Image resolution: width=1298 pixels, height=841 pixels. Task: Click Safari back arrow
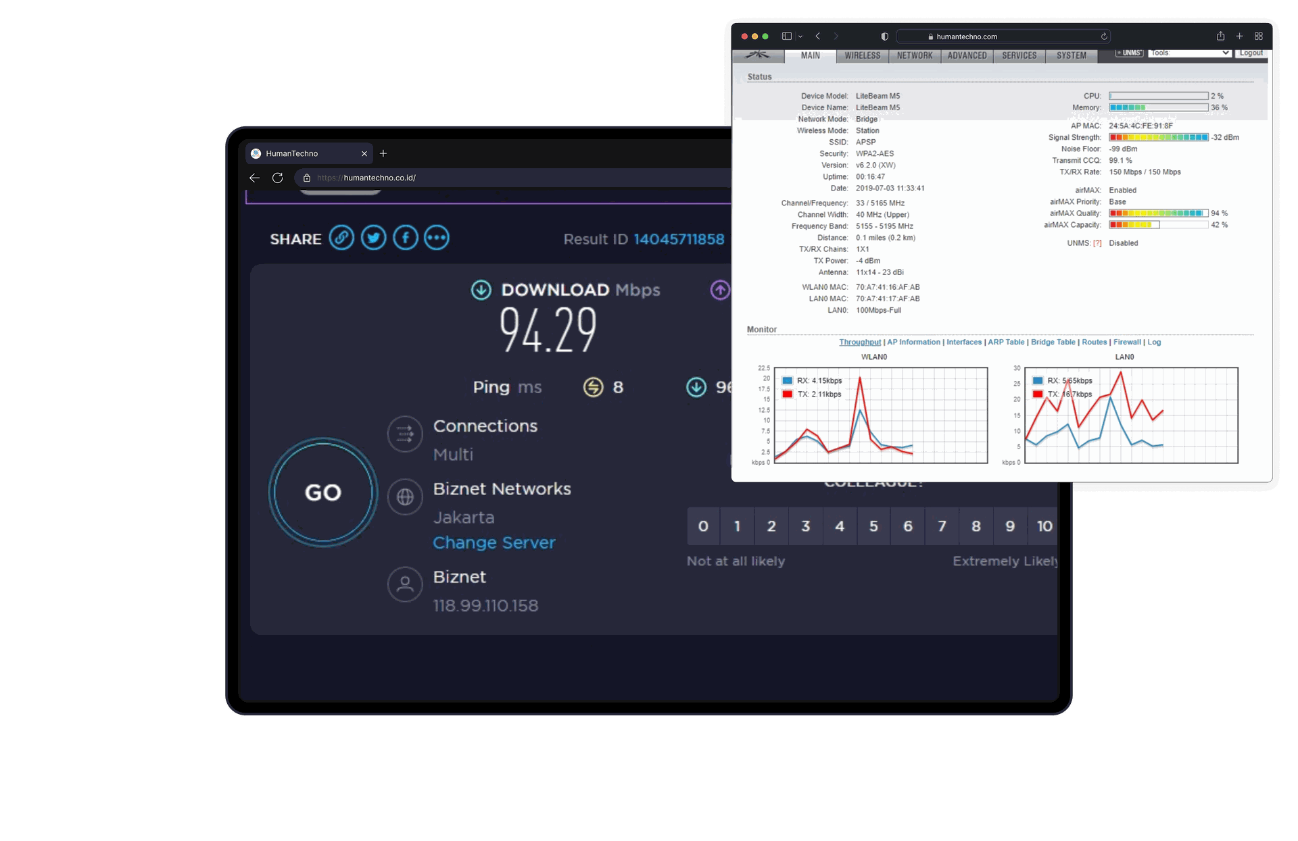click(x=818, y=36)
